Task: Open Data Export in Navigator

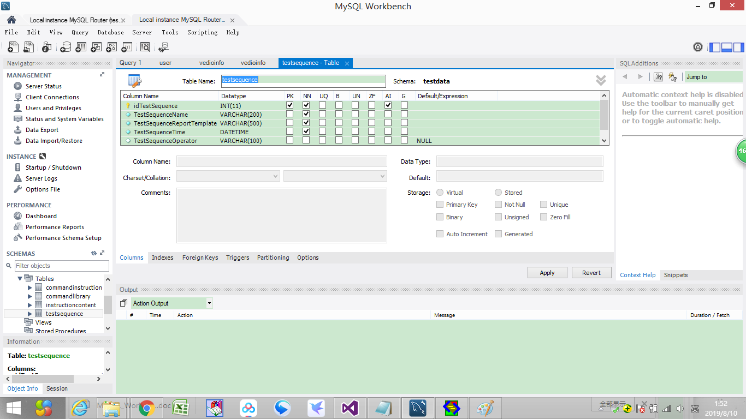Action: click(42, 130)
